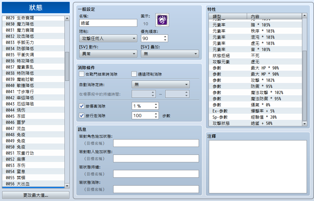The image size is (314, 201).
Task: Uncheck 按傷害消除 checkbox
Action: click(x=81, y=106)
